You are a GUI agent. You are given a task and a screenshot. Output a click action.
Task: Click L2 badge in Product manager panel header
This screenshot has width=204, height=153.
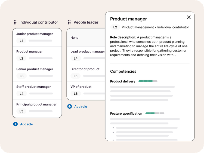point(115,27)
